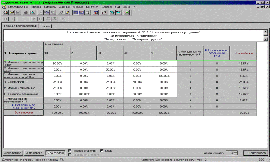Click the last colorful toolbar icon
Screen dimensions: 270x162
tap(127, 13)
